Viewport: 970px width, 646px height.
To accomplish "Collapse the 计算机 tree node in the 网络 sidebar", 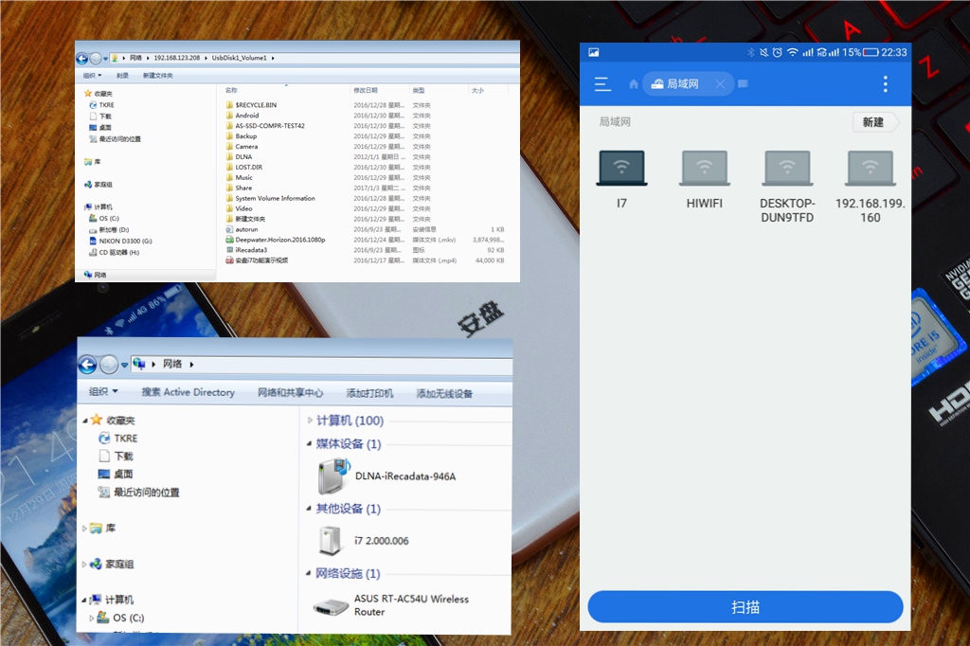I will (84, 600).
